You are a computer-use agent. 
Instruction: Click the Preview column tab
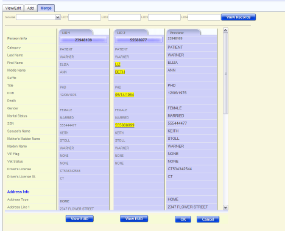point(184,33)
